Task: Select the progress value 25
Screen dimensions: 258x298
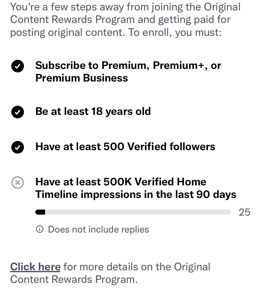Action: (x=244, y=212)
